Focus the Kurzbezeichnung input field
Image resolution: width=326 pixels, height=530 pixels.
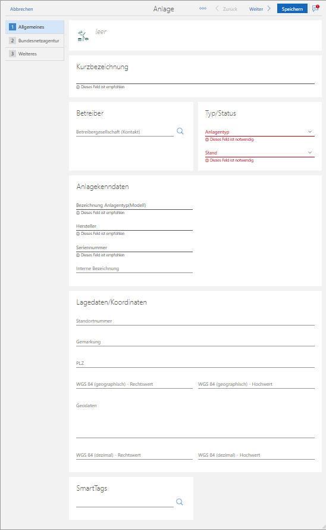195,79
